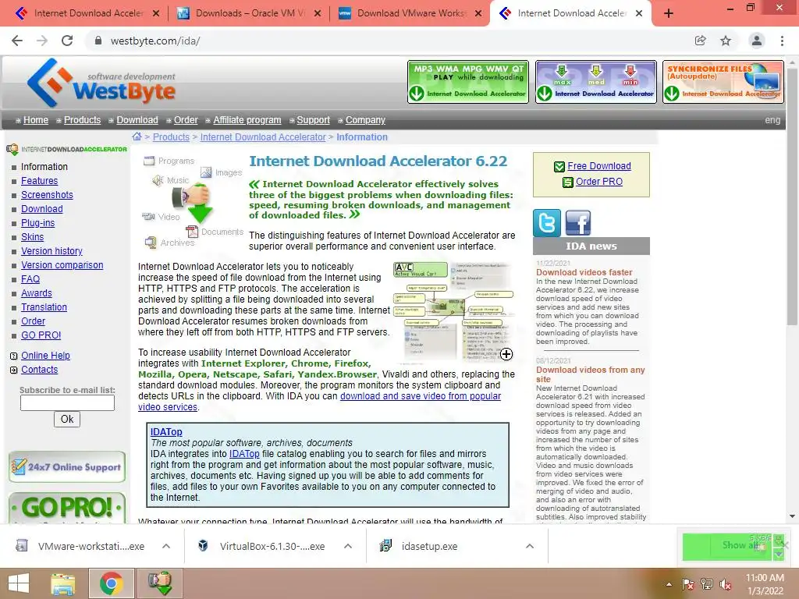The width and height of the screenshot is (799, 599).
Task: Open the new tab plus button
Action: 669,14
